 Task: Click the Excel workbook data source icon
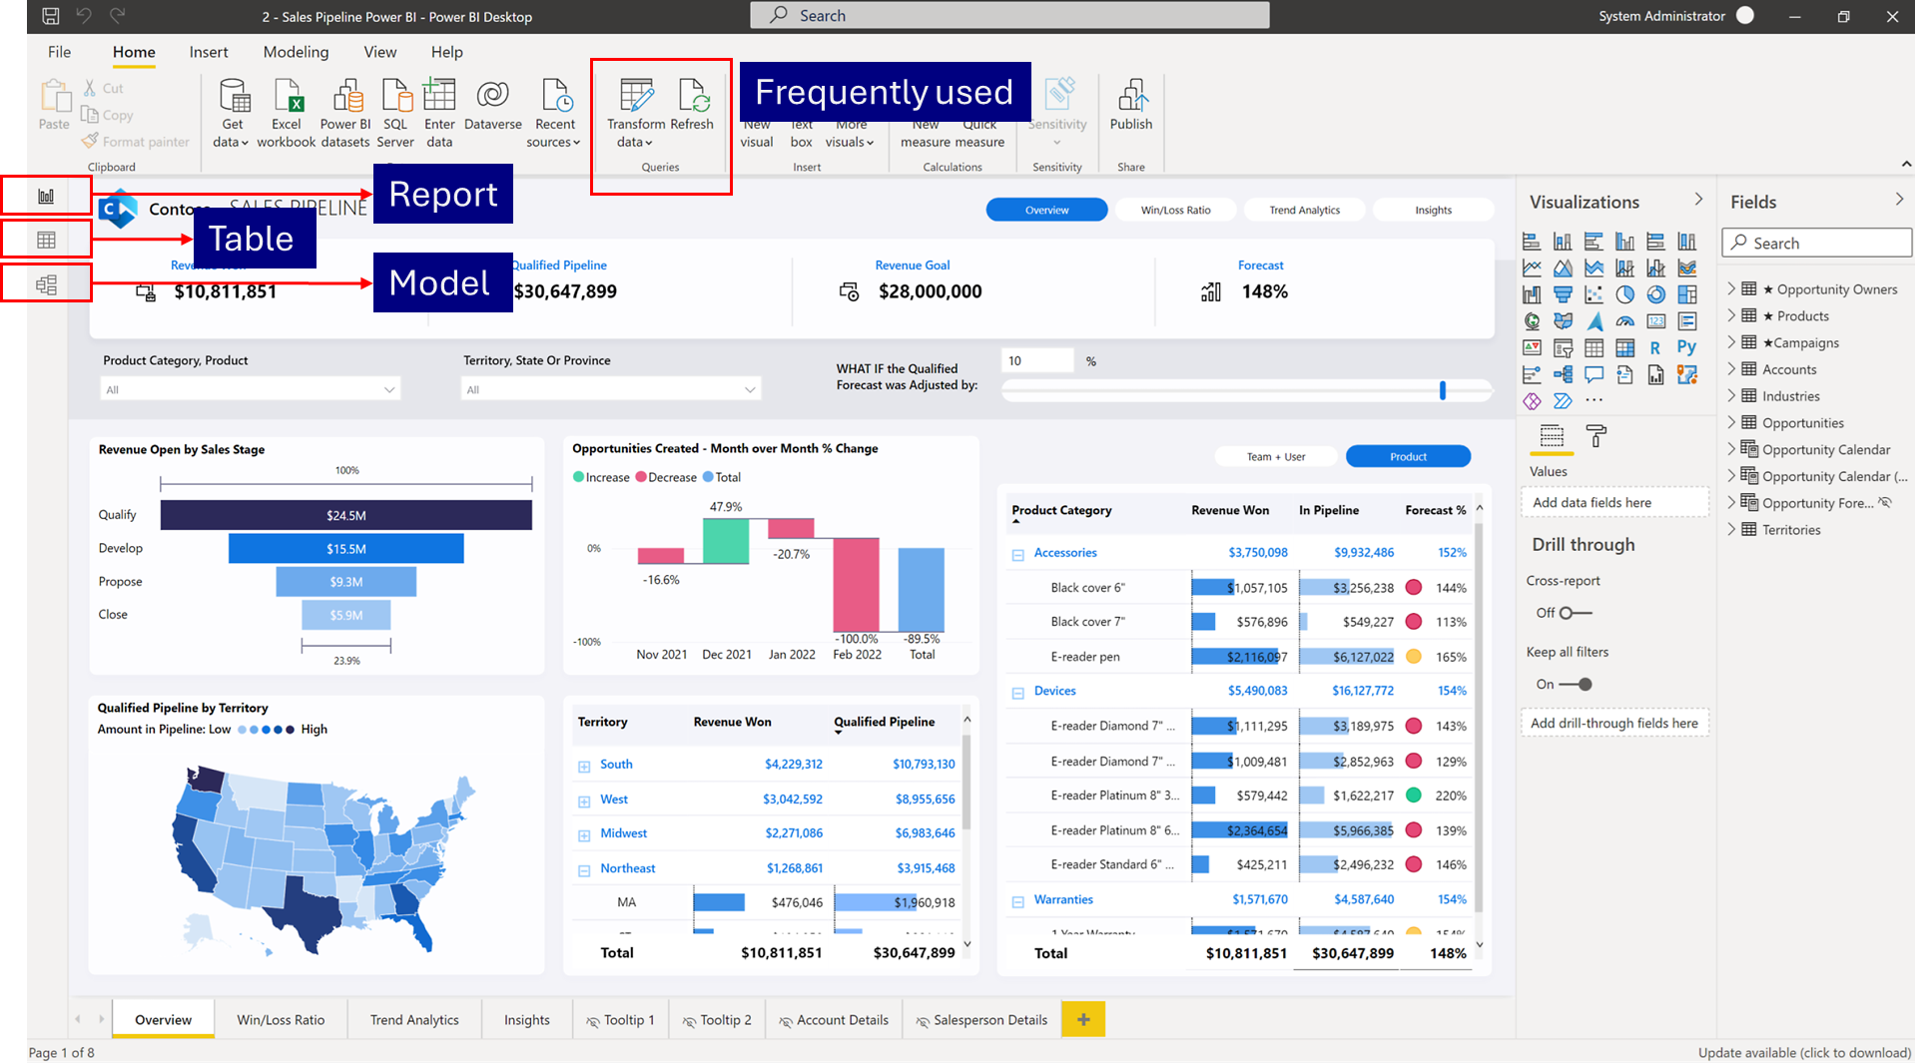287,113
